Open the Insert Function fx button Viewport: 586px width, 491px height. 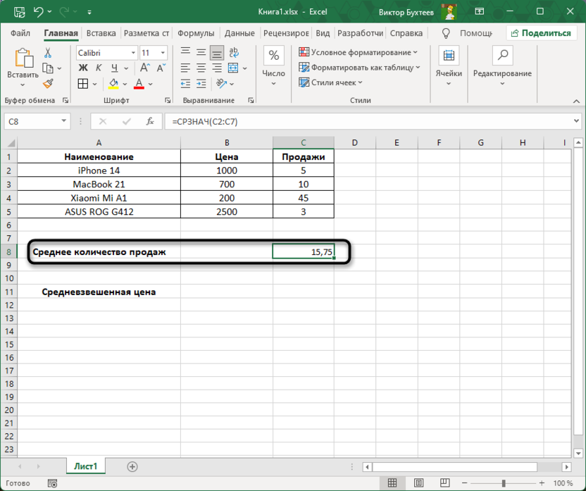pyautogui.click(x=149, y=121)
